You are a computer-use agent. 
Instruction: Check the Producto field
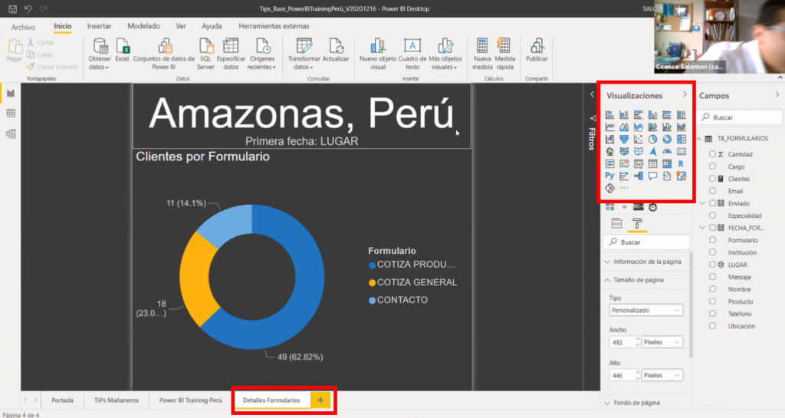coord(712,301)
